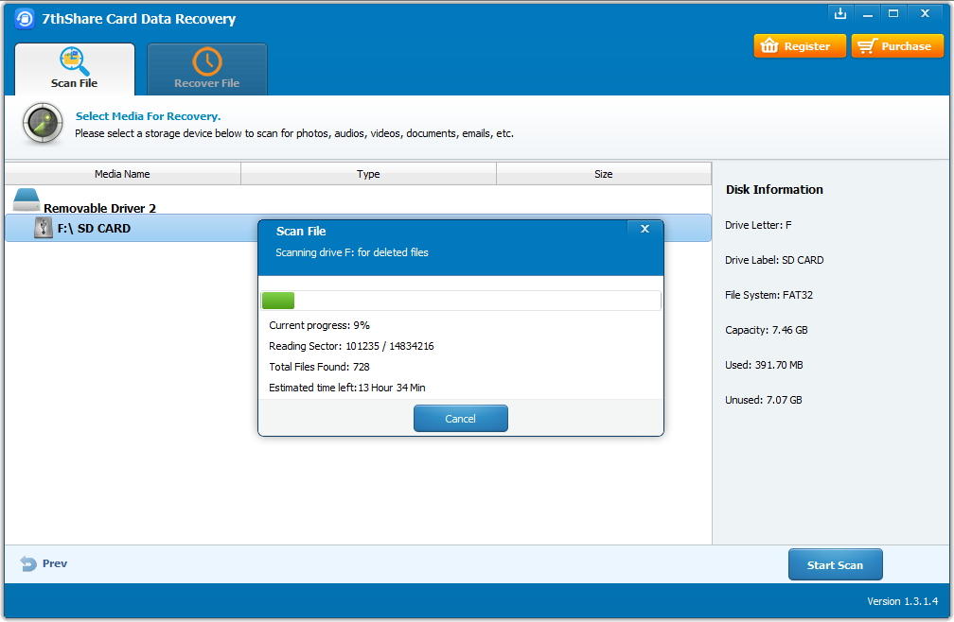Click 'Estimated time left: 13 Hour 34 Min'
The width and height of the screenshot is (954, 622).
pos(346,388)
